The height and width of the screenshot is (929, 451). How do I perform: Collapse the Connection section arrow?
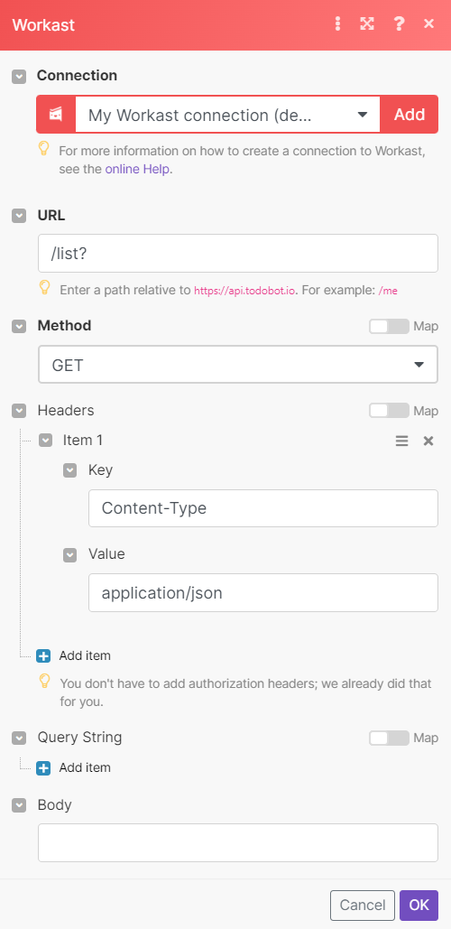pos(20,77)
